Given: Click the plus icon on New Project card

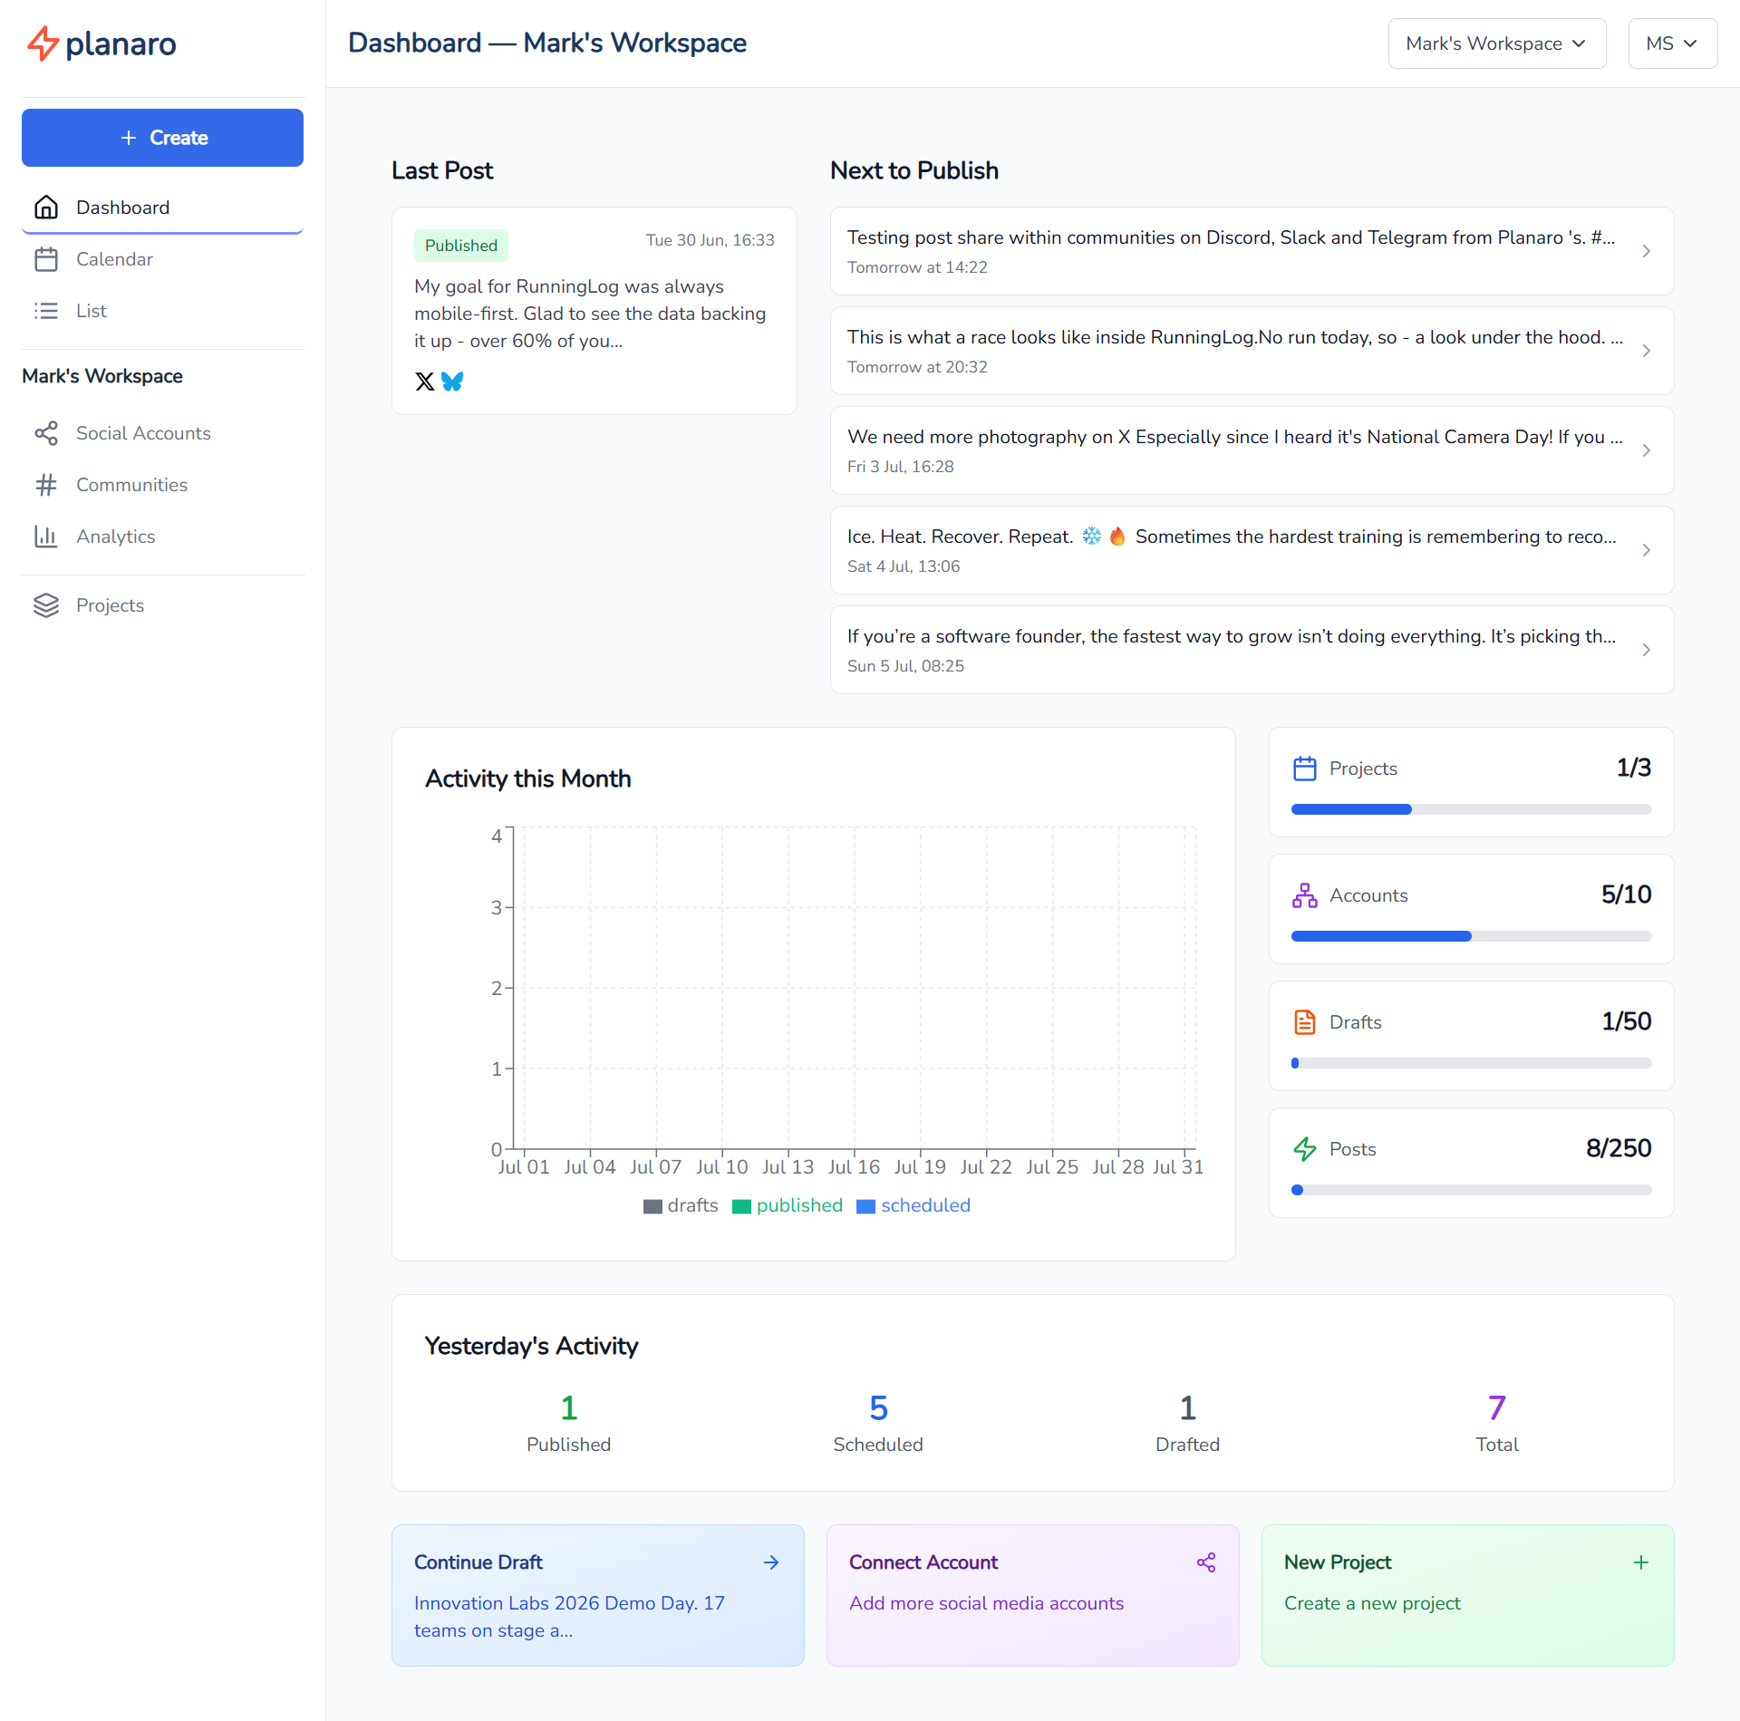Looking at the screenshot, I should coord(1641,1562).
